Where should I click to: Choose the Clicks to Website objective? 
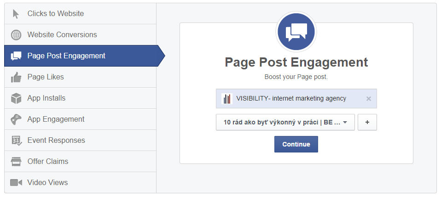pyautogui.click(x=56, y=14)
